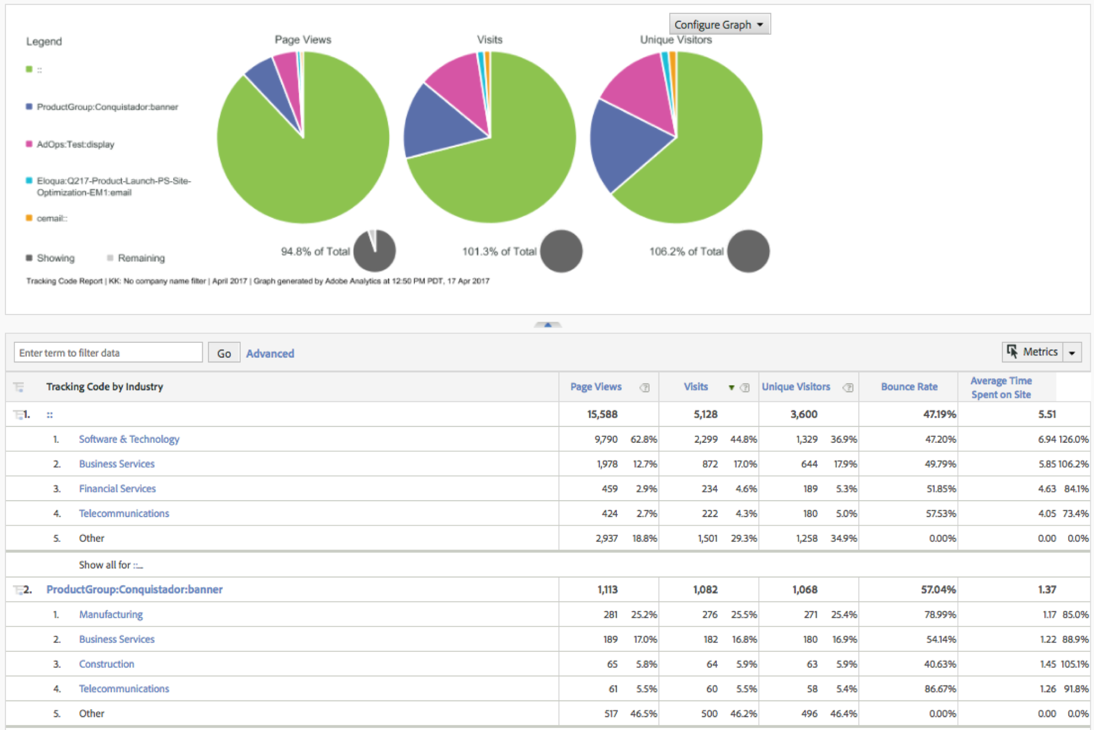The width and height of the screenshot is (1094, 730).
Task: Click the filter data text field
Action: [x=108, y=353]
